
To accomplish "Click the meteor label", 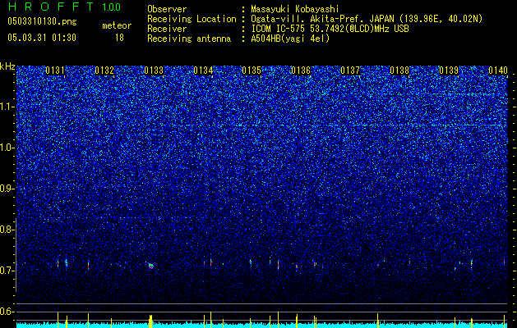I will coord(117,25).
